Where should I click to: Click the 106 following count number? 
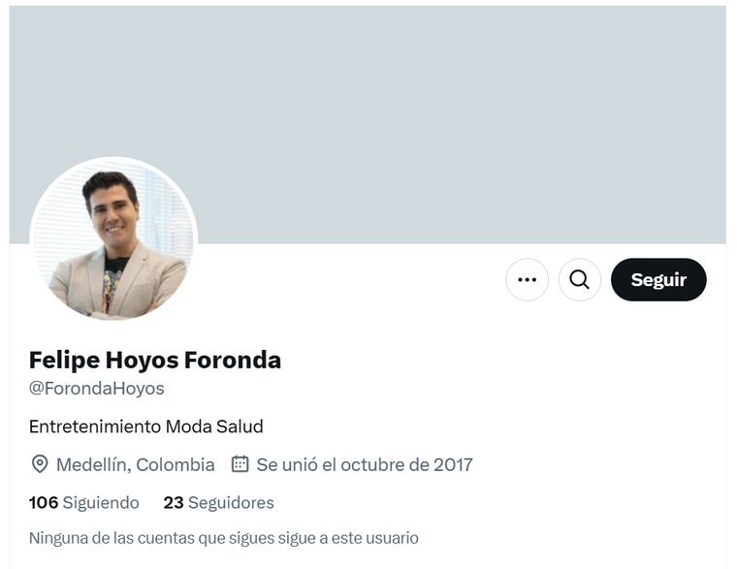(x=44, y=502)
